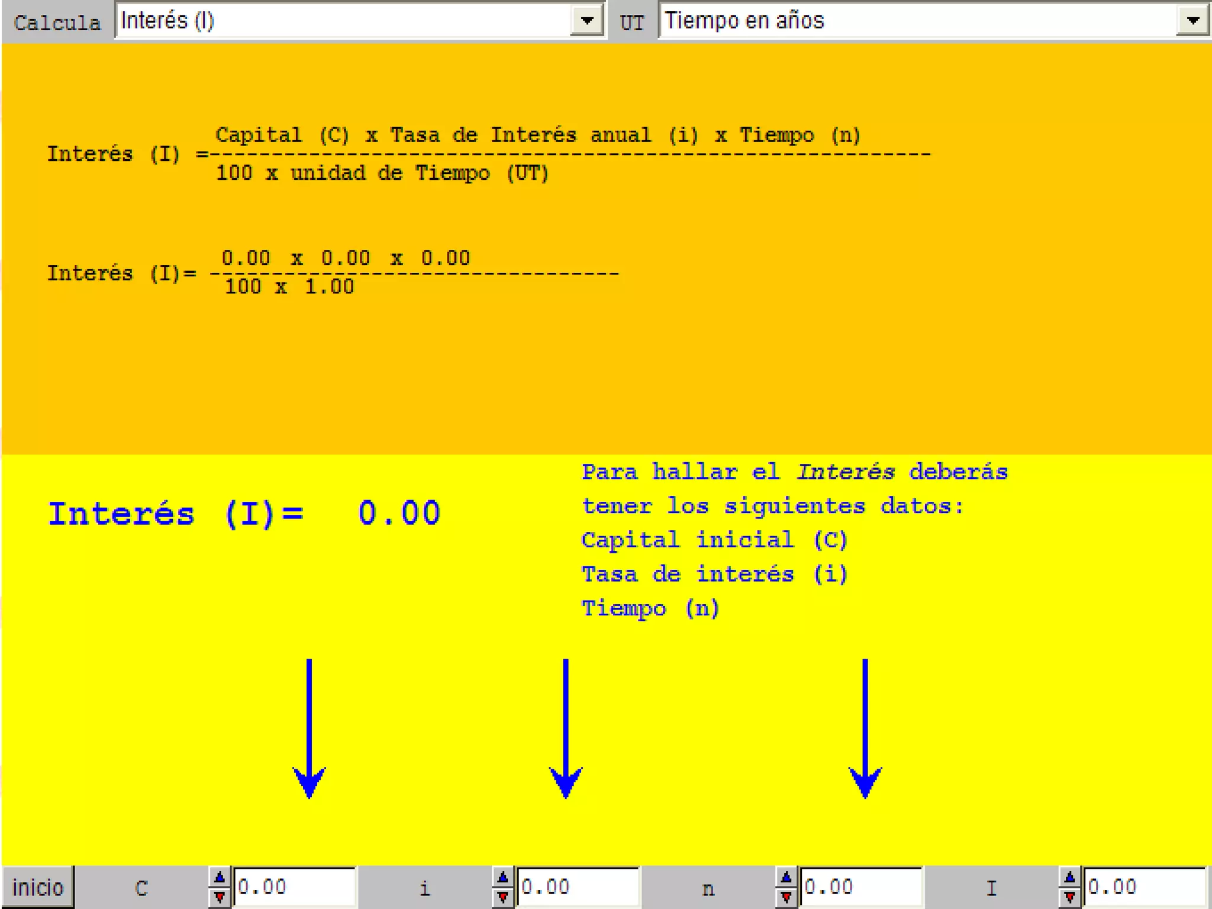The width and height of the screenshot is (1212, 909).
Task: Open the Calcula dropdown arrow
Action: (586, 21)
